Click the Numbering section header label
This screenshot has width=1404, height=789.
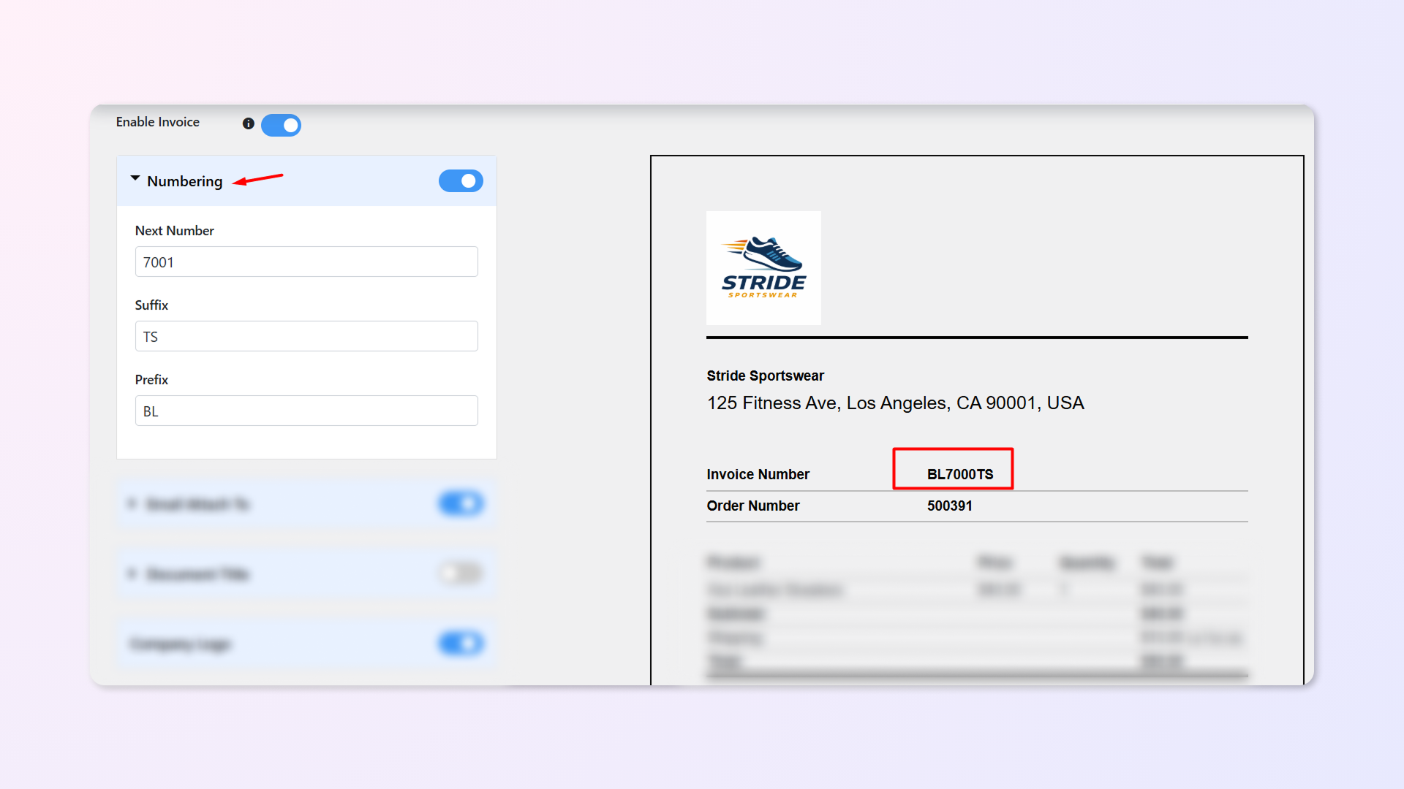click(x=184, y=181)
